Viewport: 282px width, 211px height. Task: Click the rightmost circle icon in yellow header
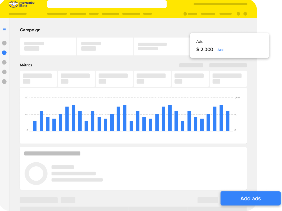[x=245, y=14]
